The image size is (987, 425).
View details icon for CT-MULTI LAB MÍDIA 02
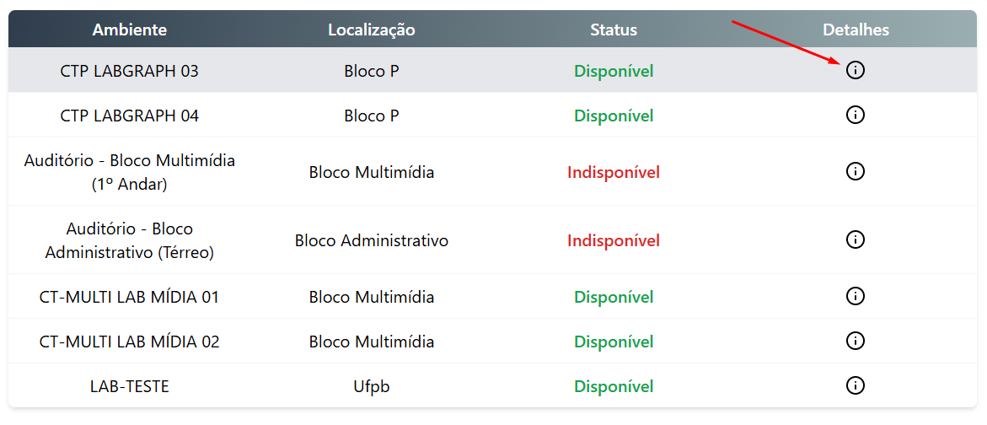tap(855, 342)
